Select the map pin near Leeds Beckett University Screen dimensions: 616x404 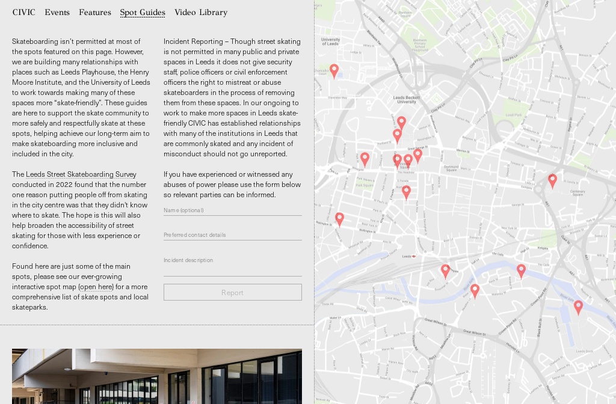[402, 122]
